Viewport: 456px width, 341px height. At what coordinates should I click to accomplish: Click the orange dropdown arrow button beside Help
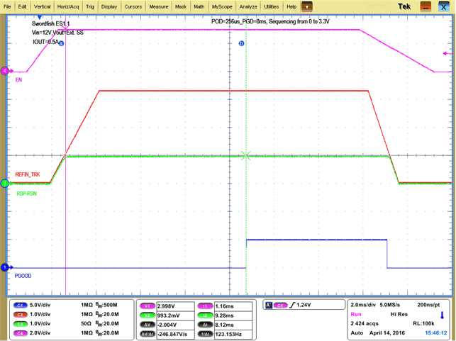pos(307,6)
